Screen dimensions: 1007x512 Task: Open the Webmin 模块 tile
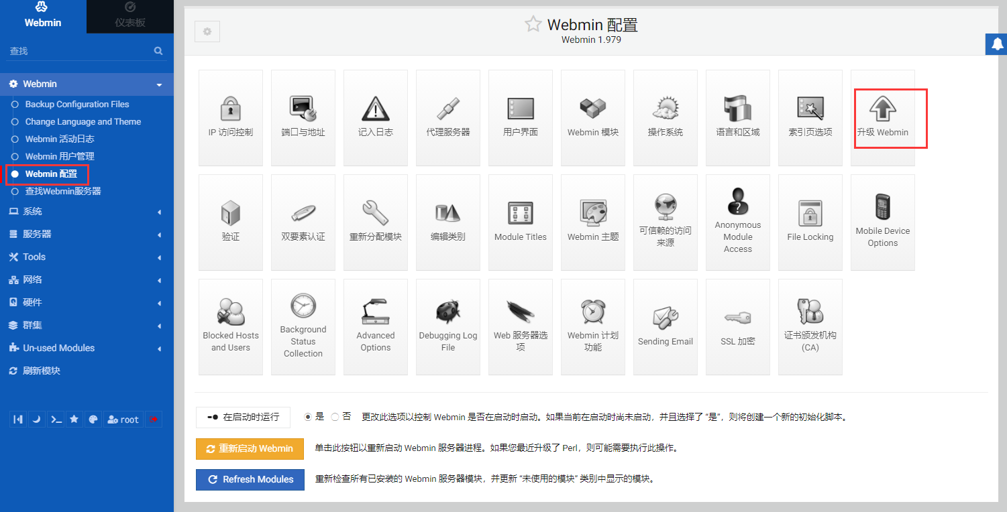click(593, 118)
